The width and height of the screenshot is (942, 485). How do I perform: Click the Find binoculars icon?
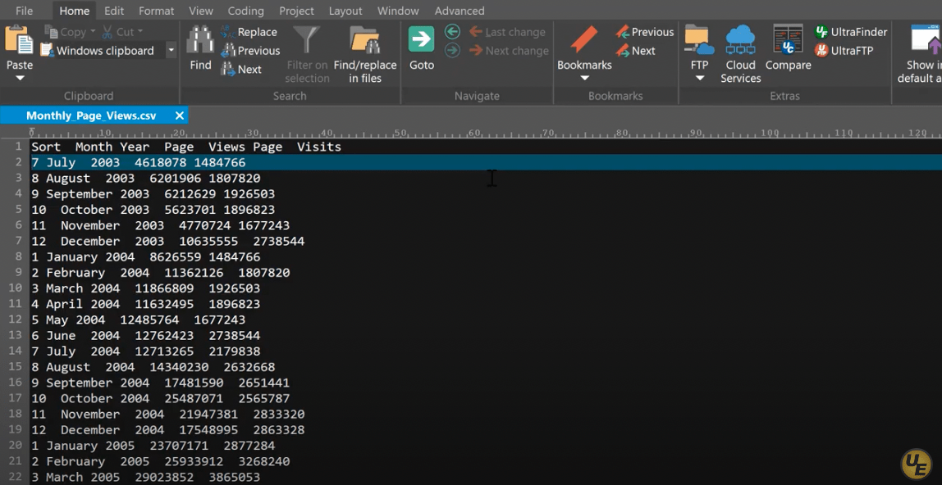200,39
